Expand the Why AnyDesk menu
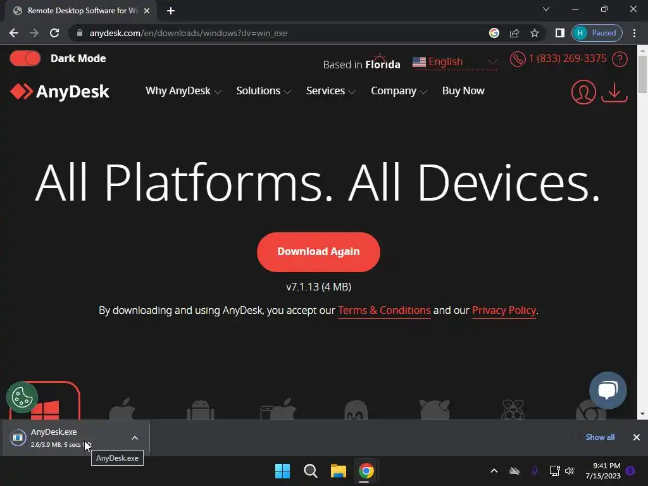648x486 pixels. [183, 91]
